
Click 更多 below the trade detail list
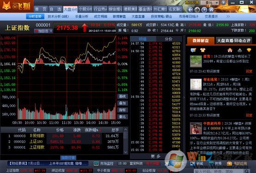pyautogui.click(x=156, y=156)
